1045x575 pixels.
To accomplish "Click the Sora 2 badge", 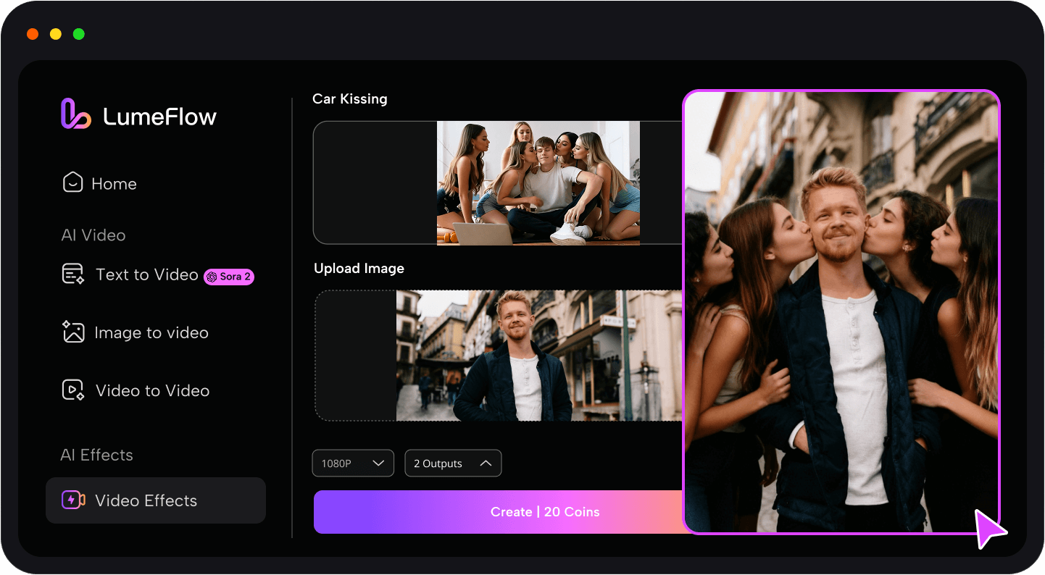I will [x=228, y=277].
